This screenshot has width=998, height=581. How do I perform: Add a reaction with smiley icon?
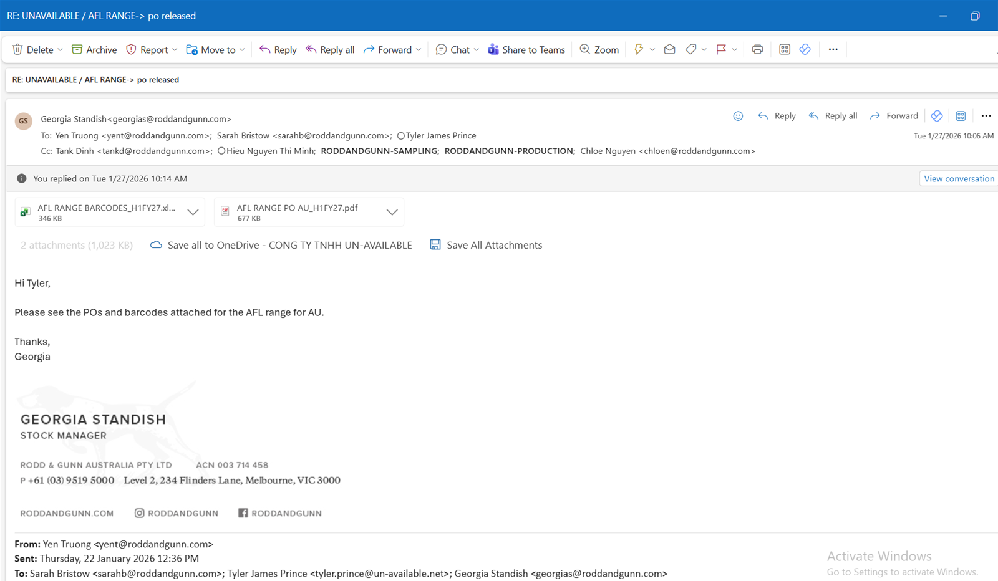(x=738, y=116)
